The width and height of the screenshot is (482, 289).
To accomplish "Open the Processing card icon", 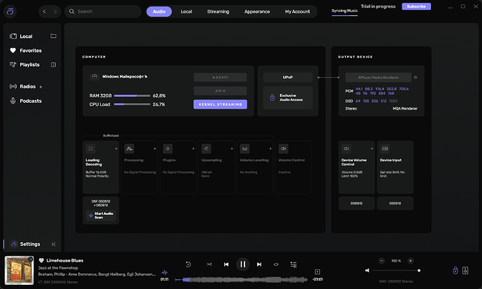I will coord(129,149).
